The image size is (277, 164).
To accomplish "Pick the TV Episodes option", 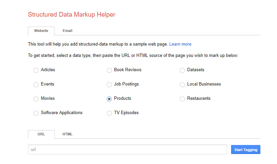I will 109,113.
